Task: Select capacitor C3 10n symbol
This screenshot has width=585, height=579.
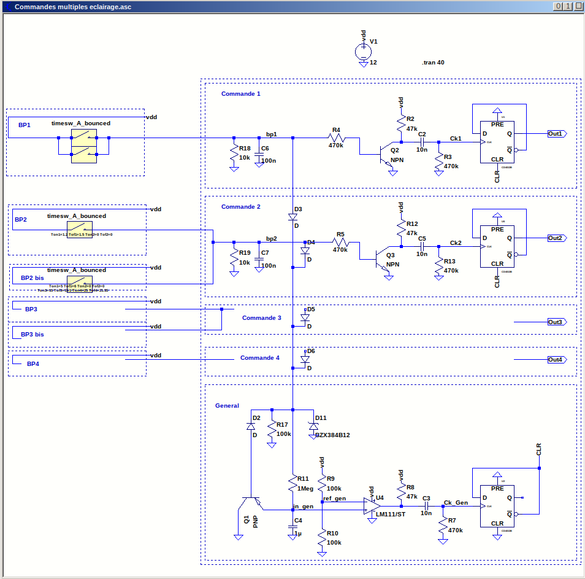Action: 426,506
